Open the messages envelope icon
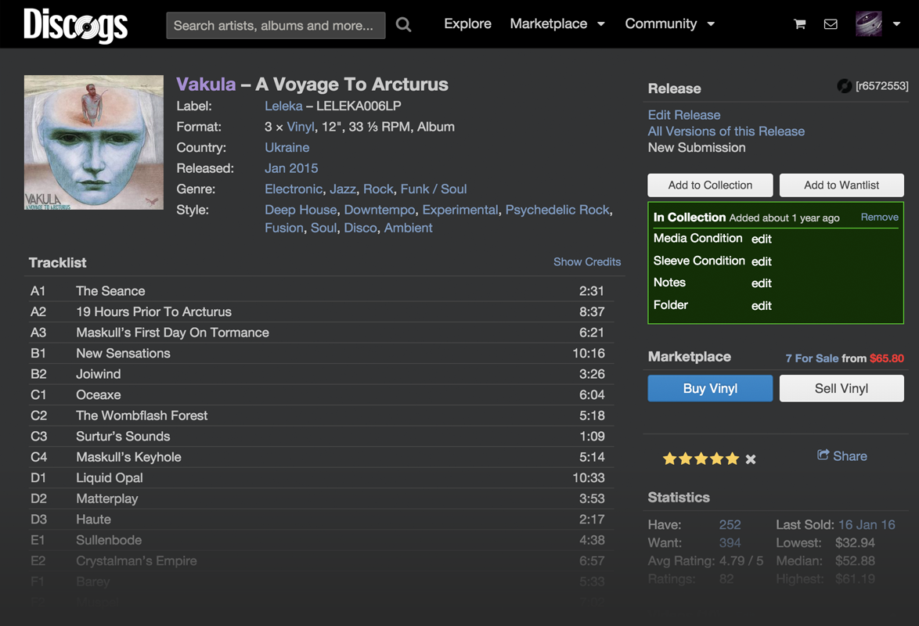This screenshot has height=626, width=919. coord(831,24)
